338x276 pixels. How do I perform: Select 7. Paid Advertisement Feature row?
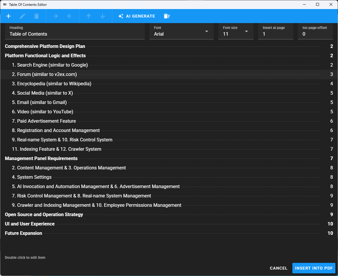coord(169,121)
